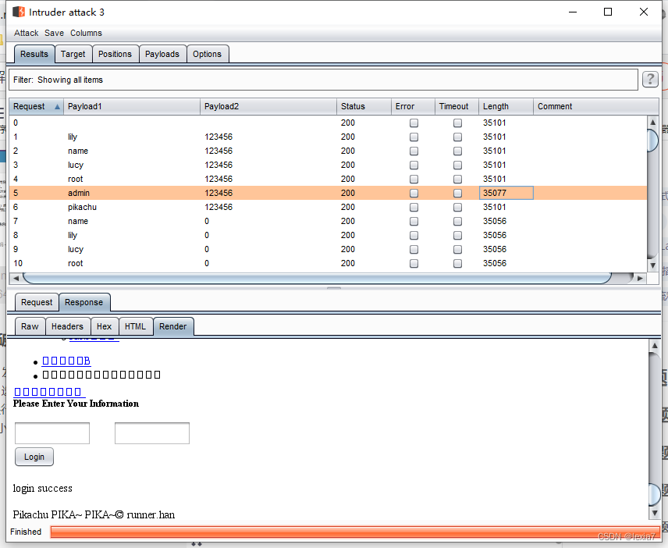Click the second login input field
Screen dimensions: 668x548
(x=152, y=433)
